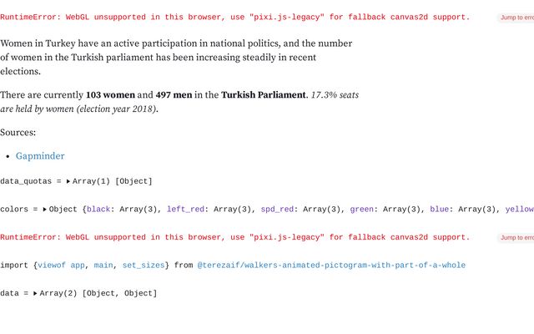This screenshot has width=534, height=334.
Task: Open the @terezaif walkers-animated-pictogram notebook link
Action: click(x=331, y=266)
